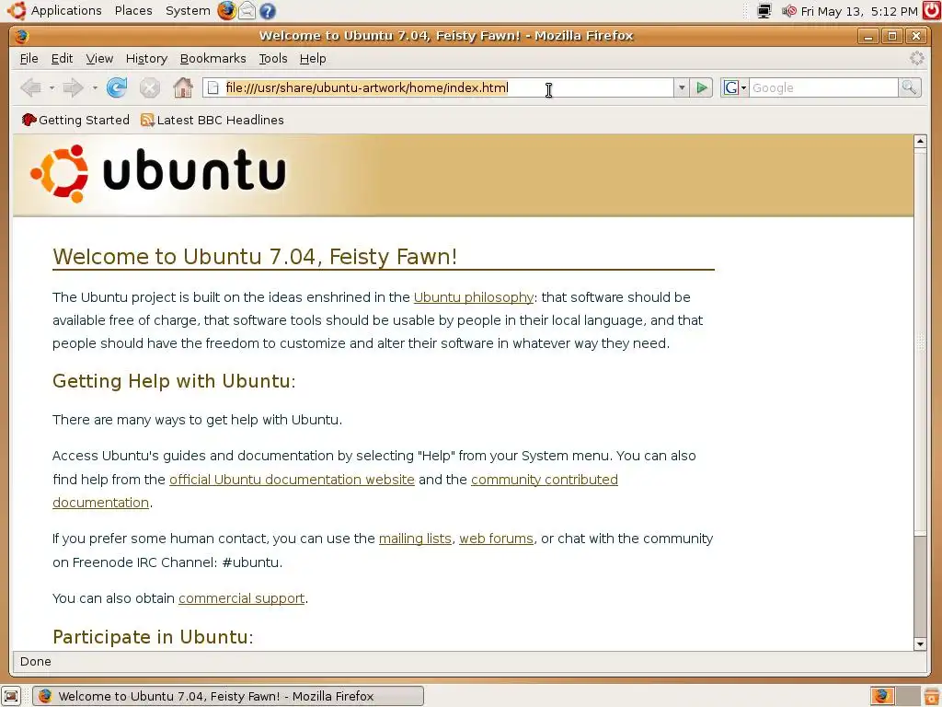Click the Firefox taskbar window button
This screenshot has height=707, width=942.
point(228,696)
